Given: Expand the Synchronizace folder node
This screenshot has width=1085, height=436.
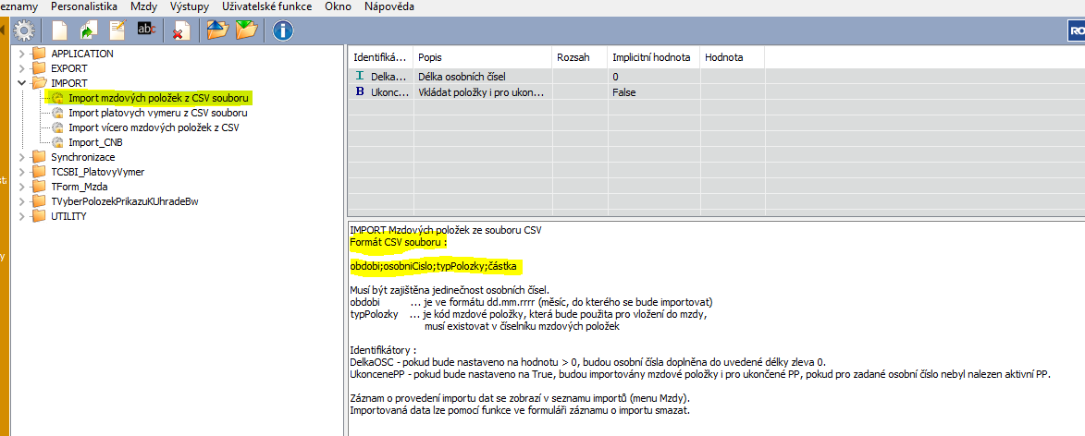Looking at the screenshot, I should tap(21, 157).
